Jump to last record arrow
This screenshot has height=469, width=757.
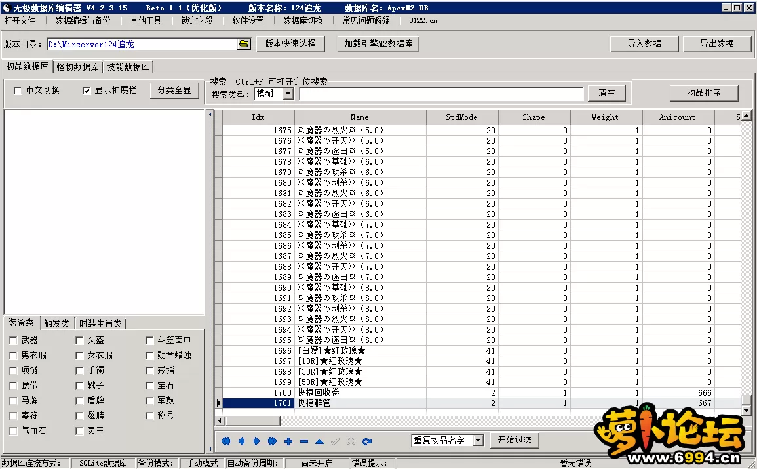(x=272, y=441)
